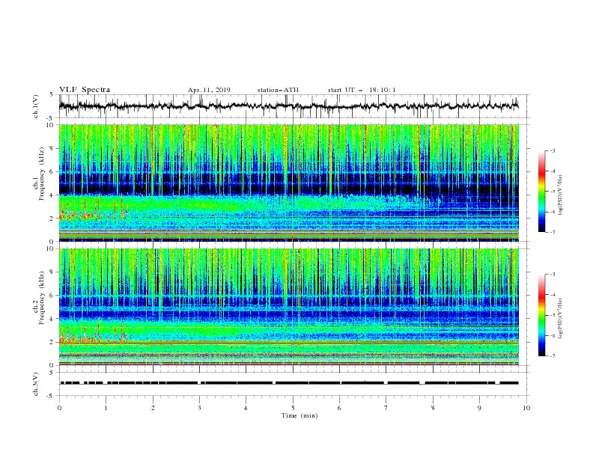Click the '6' kHz tick of ch.1 spectrogram
Image resolution: width=593 pixels, height=458 pixels.
pyautogui.click(x=52, y=171)
